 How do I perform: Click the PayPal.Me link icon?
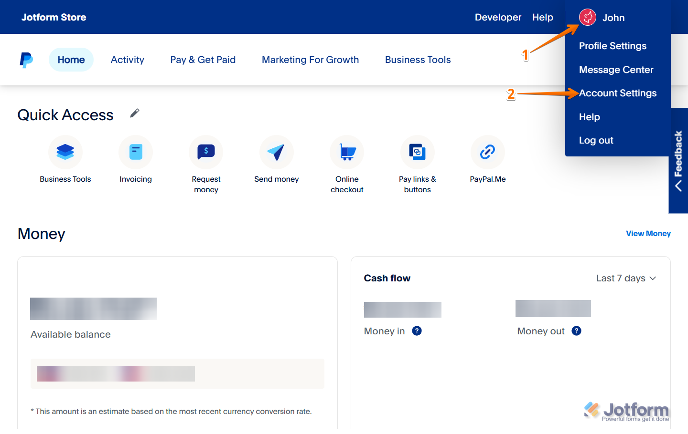[487, 152]
